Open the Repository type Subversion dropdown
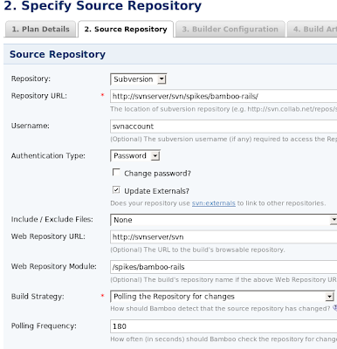The image size is (337, 349). 139,79
